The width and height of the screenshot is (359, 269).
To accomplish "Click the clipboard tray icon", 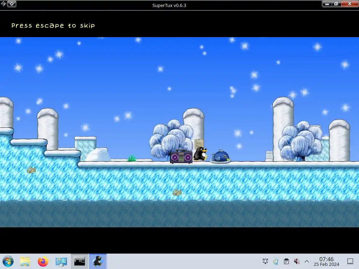I will coord(286,261).
